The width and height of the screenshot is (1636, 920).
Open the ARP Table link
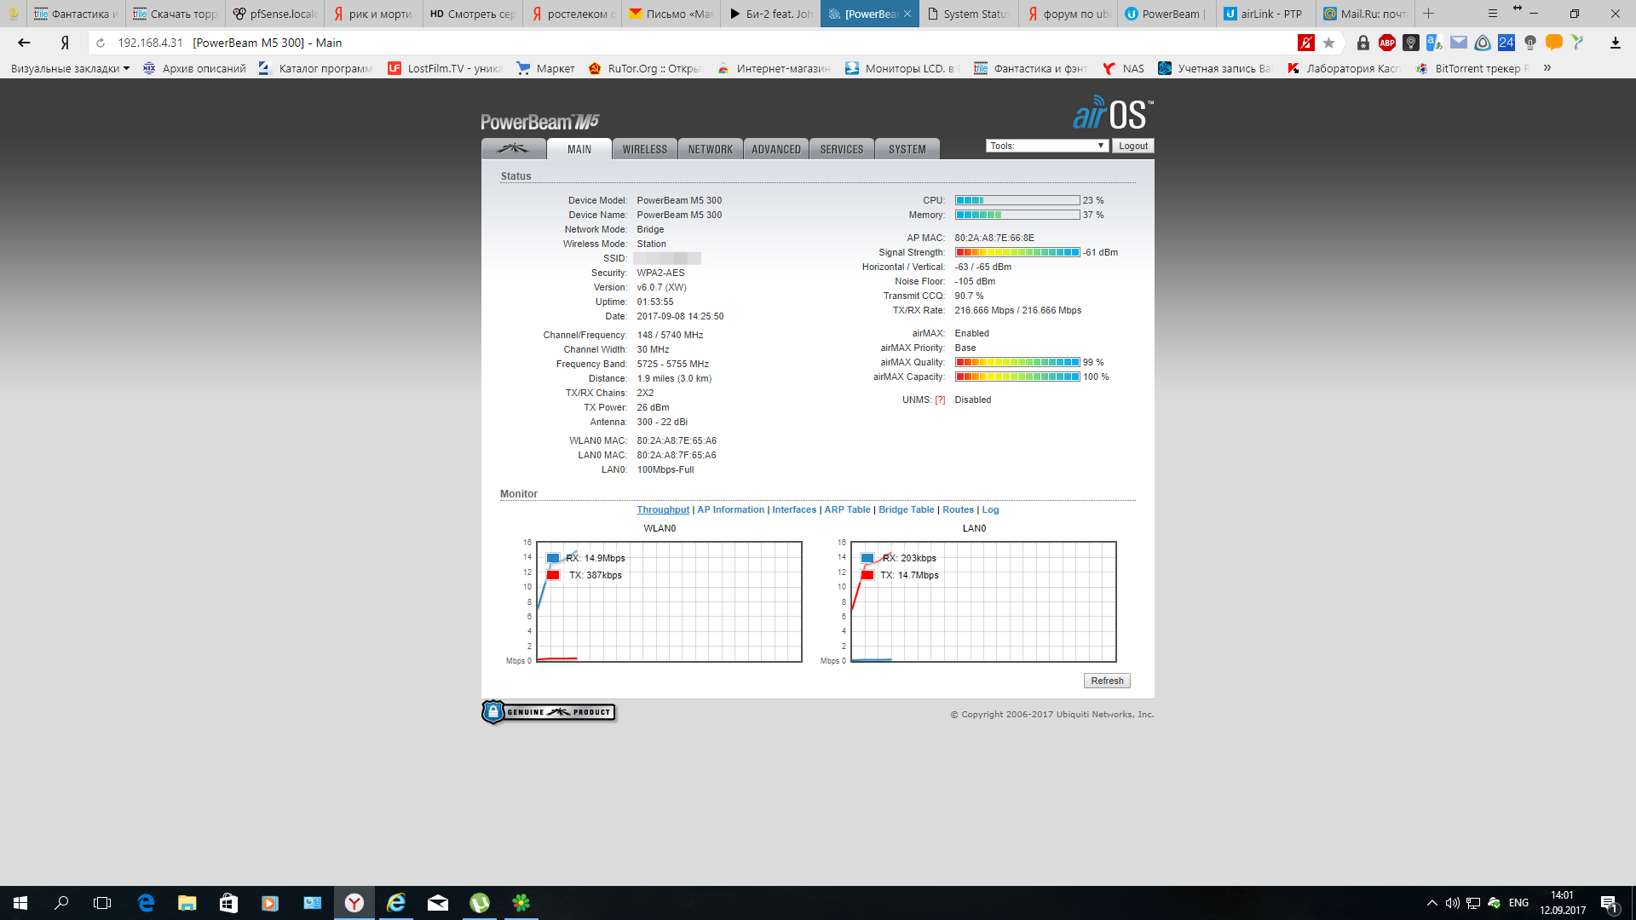[847, 509]
